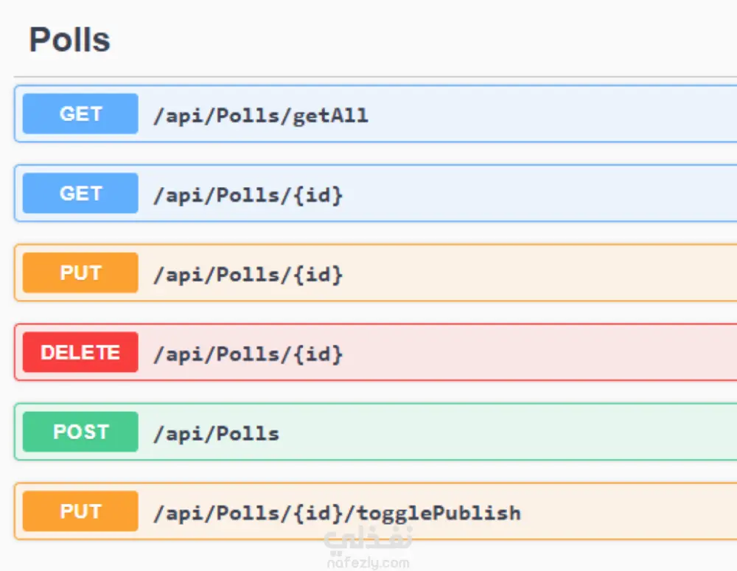
Task: Select the path text in the DELETE row
Action: [248, 354]
